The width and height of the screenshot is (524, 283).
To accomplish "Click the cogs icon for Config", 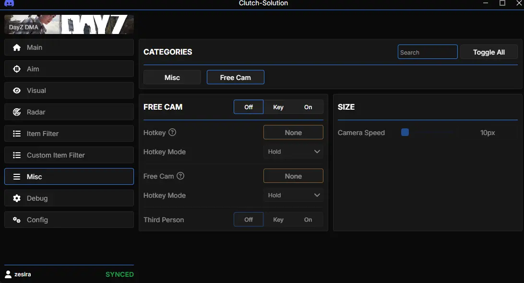I will [x=17, y=220].
